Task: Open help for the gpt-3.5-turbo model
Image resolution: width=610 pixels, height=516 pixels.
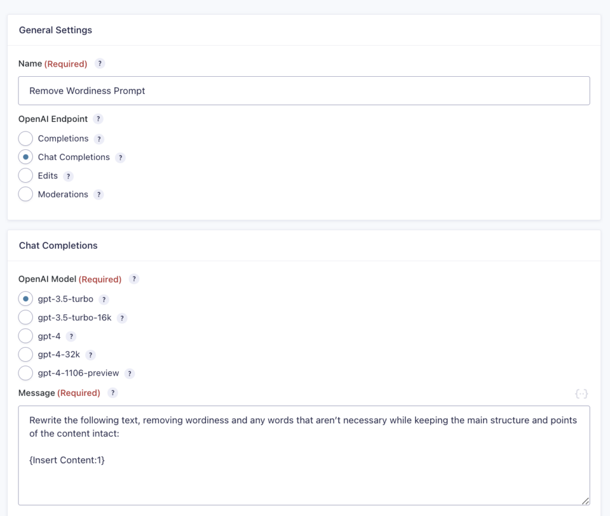Action: [x=104, y=299]
